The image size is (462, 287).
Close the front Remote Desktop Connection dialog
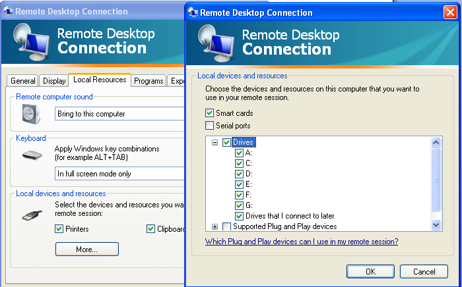click(x=450, y=13)
